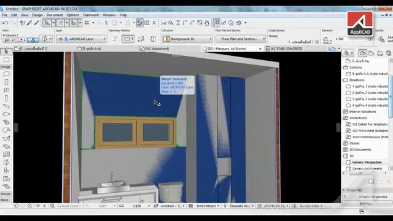Select the first geometry method icon
Viewport: 393px width, 221px height.
[115, 39]
